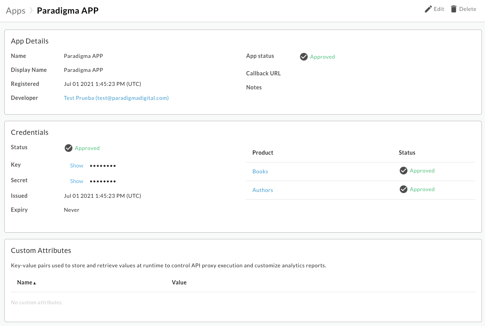Open the Books product link
The width and height of the screenshot is (485, 326).
point(260,171)
